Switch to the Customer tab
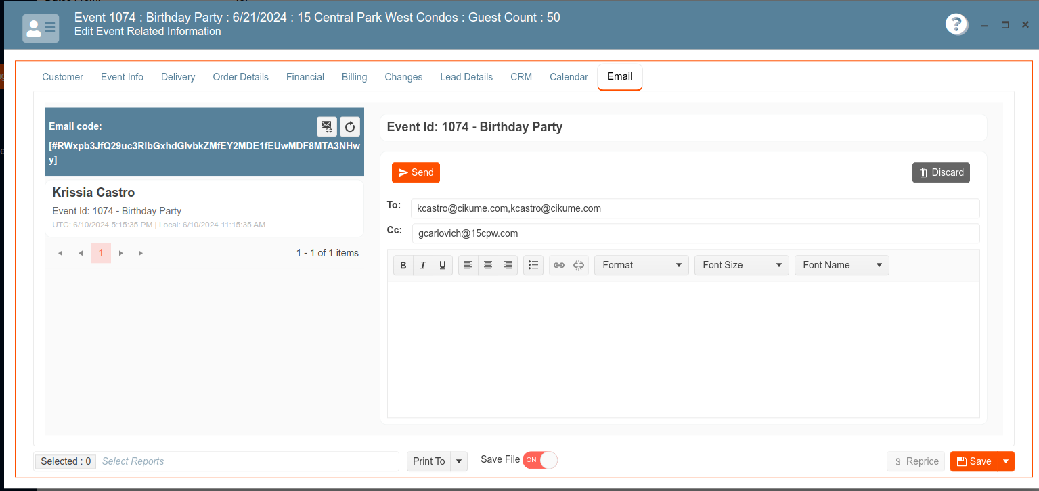1039x491 pixels. (63, 77)
